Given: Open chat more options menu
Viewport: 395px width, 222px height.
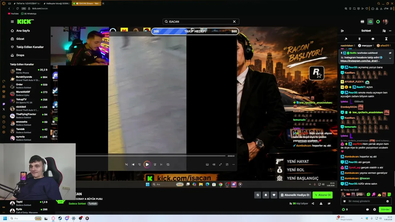Looking at the screenshot, I should [390, 31].
